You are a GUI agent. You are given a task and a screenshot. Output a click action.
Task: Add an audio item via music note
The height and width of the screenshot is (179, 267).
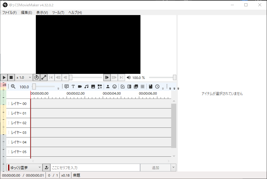click(86, 86)
